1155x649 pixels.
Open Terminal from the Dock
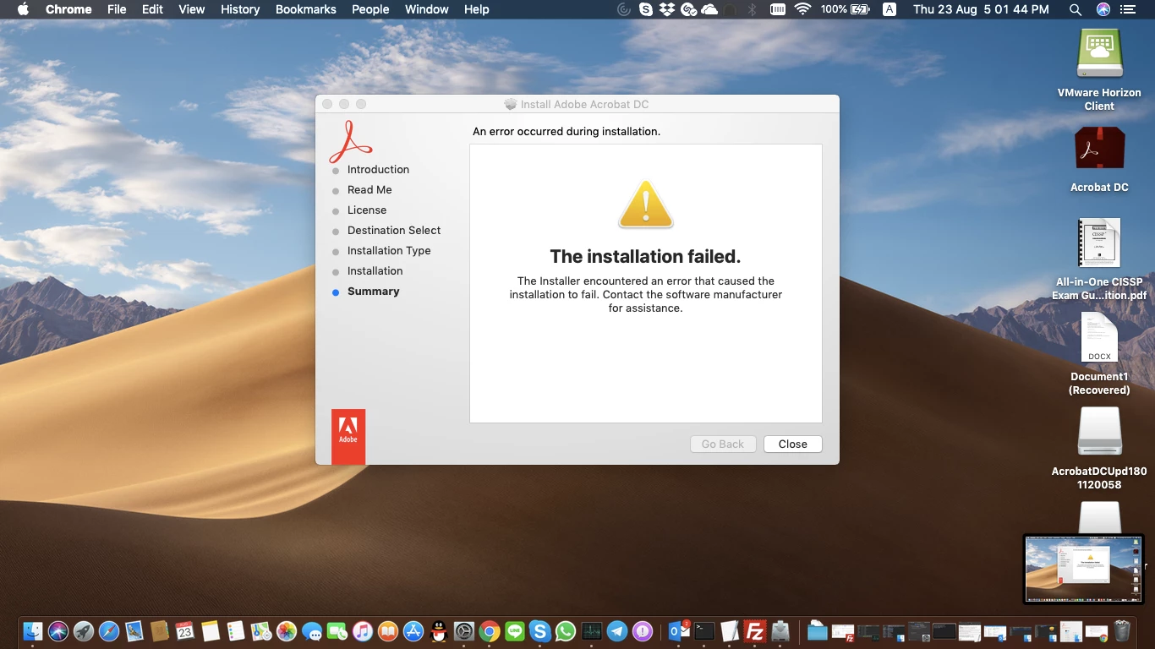click(x=704, y=630)
